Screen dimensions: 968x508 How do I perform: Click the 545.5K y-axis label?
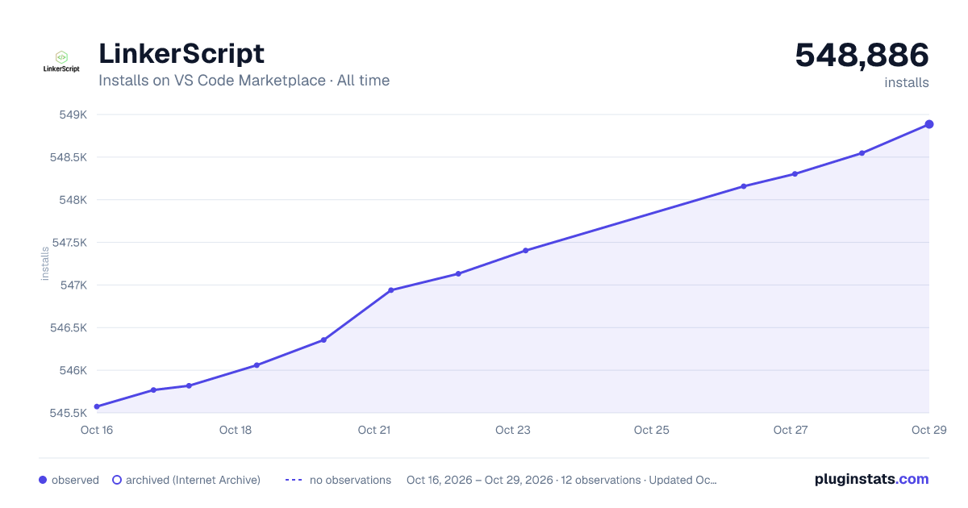point(69,413)
